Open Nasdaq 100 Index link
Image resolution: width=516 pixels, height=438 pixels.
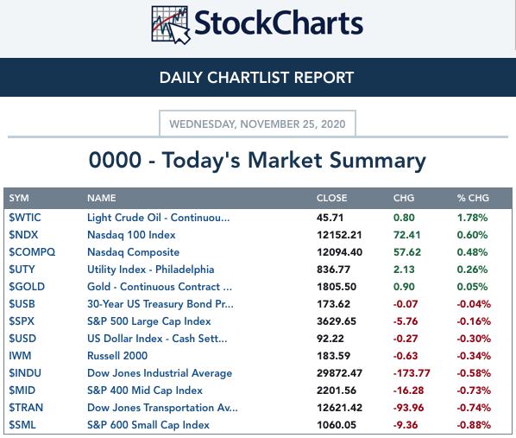click(x=131, y=235)
